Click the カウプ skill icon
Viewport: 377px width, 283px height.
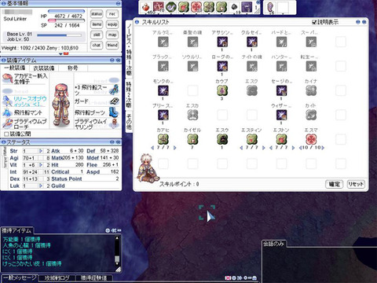point(222,90)
